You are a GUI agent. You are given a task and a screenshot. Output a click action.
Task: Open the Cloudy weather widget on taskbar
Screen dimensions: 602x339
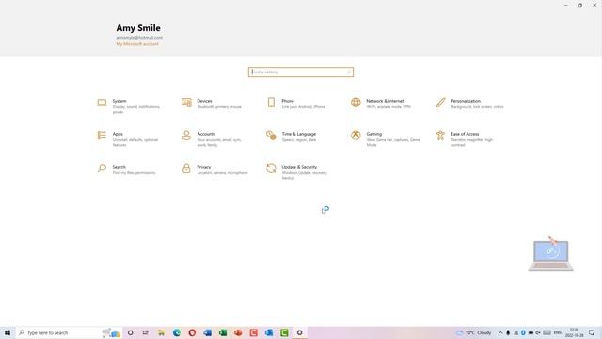click(474, 332)
